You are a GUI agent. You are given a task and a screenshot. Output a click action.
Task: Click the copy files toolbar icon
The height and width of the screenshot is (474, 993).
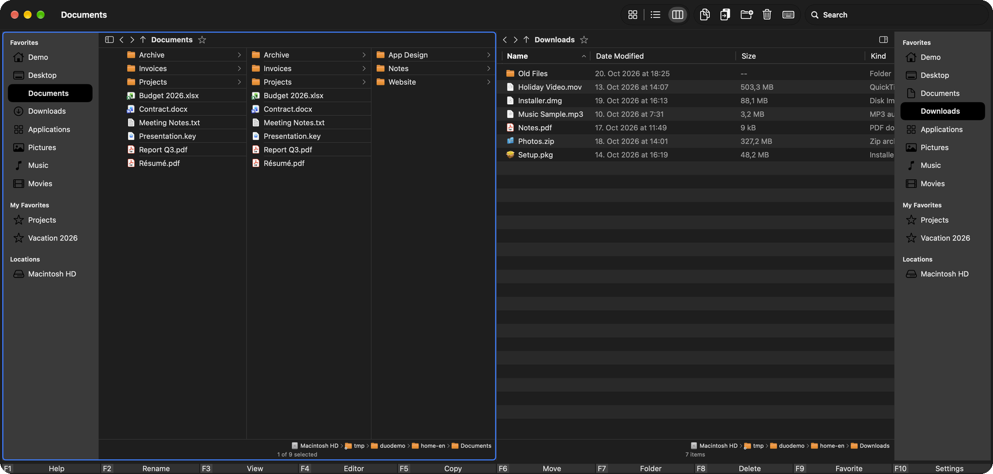click(704, 15)
